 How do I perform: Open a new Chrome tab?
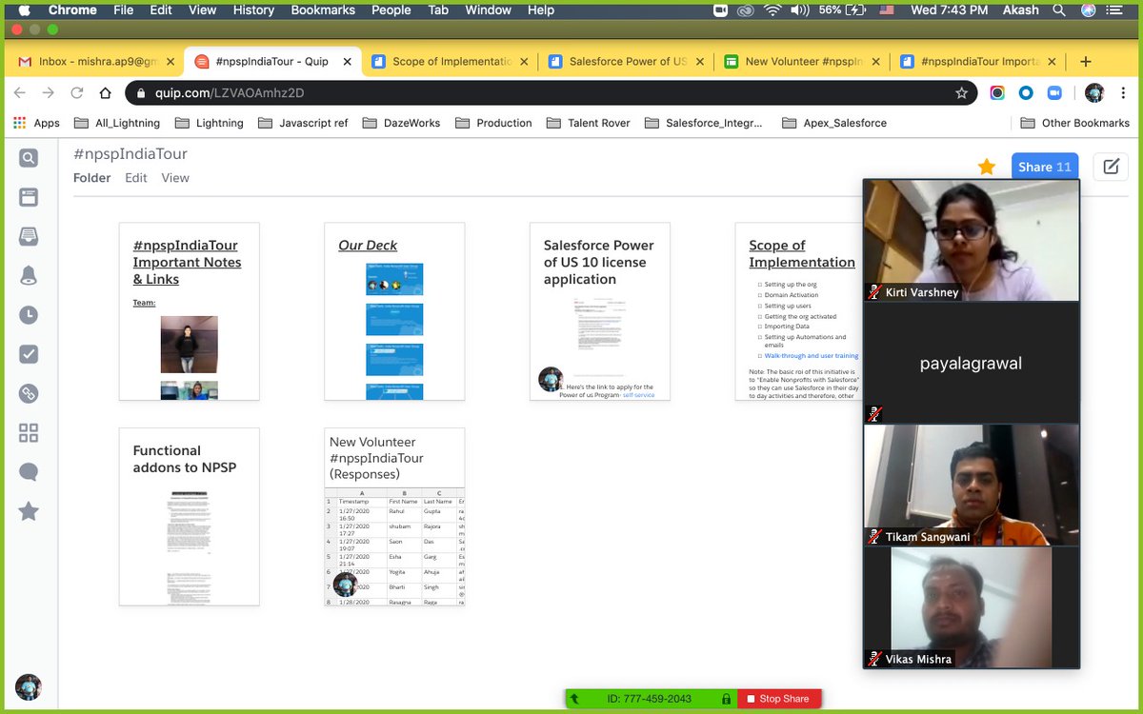coord(1085,62)
